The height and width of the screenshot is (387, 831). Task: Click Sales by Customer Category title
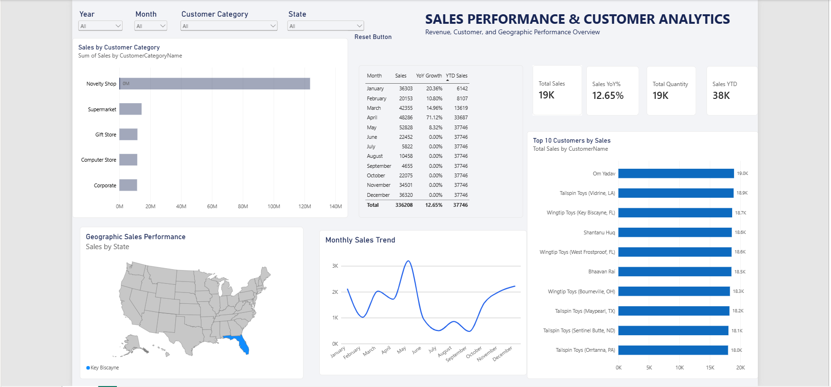tap(119, 48)
